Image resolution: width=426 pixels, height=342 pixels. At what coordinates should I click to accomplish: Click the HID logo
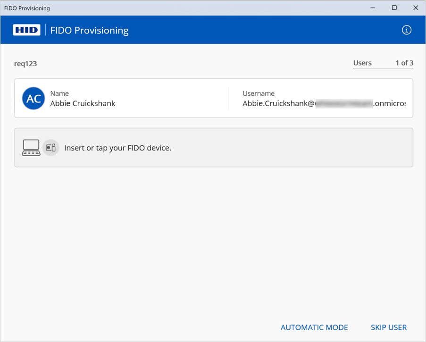click(x=27, y=30)
